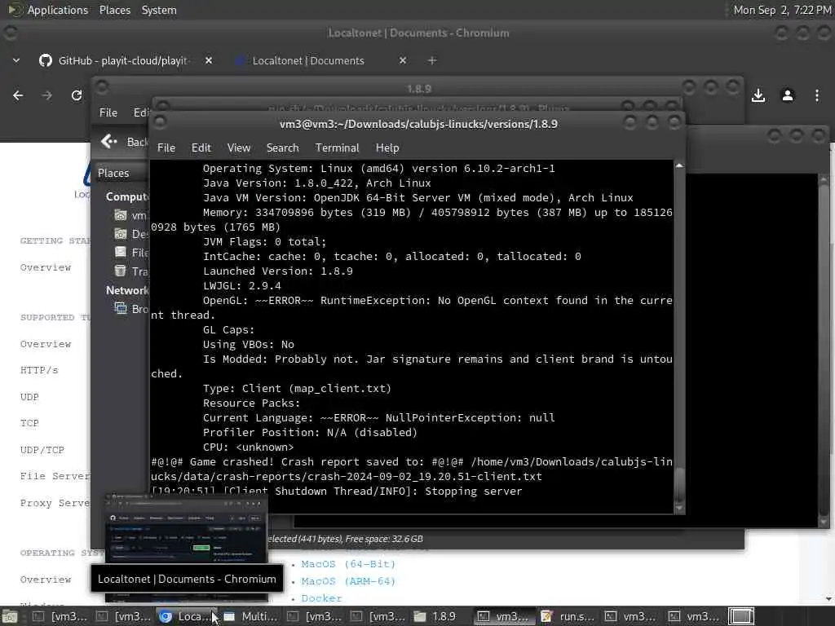835x626 pixels.
Task: Open Trash icon in Places sidebar
Action: point(121,271)
